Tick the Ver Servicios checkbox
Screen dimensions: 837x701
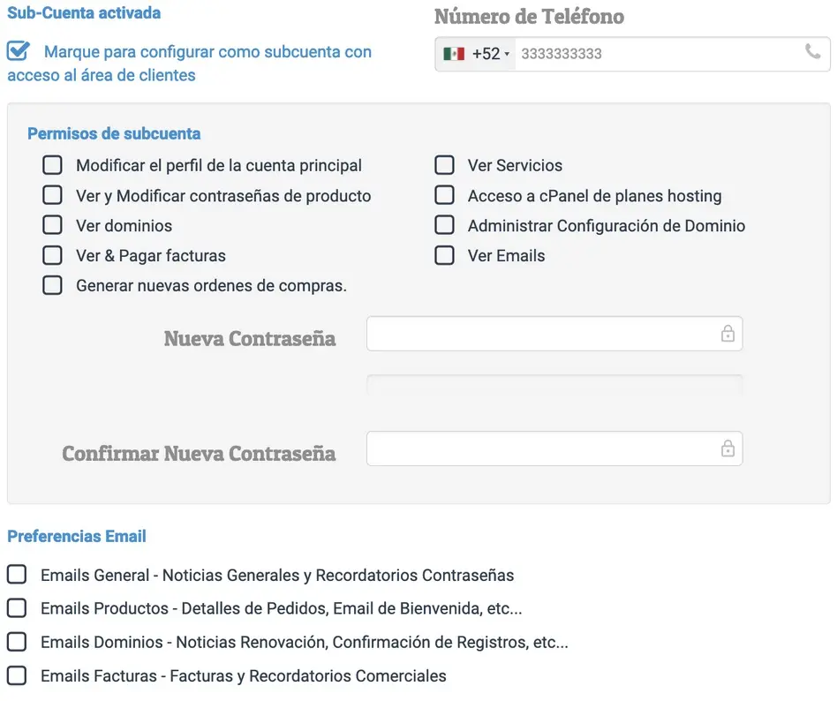444,165
